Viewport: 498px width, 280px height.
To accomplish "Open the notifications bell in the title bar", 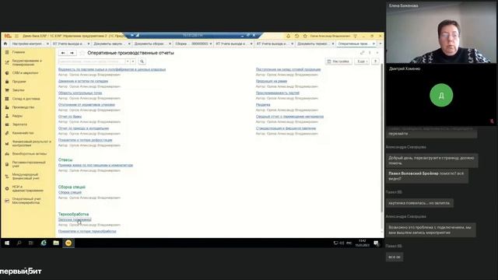I will 288,36.
